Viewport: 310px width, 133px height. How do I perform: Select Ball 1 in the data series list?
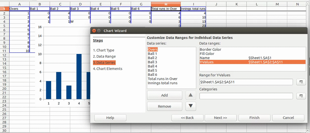click(x=152, y=54)
